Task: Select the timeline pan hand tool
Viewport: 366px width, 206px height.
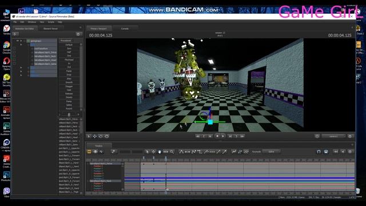Action: pyautogui.click(x=160, y=152)
